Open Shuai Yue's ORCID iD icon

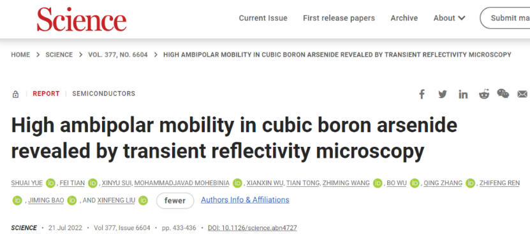coord(50,183)
